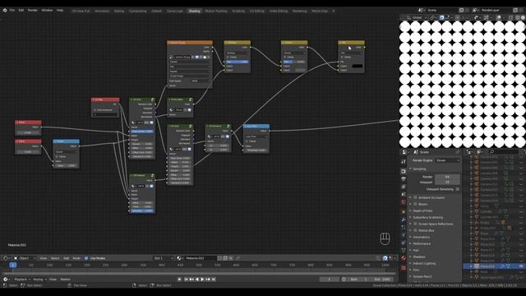
Task: Open the timeline Marker menu
Action: [x=65, y=280]
